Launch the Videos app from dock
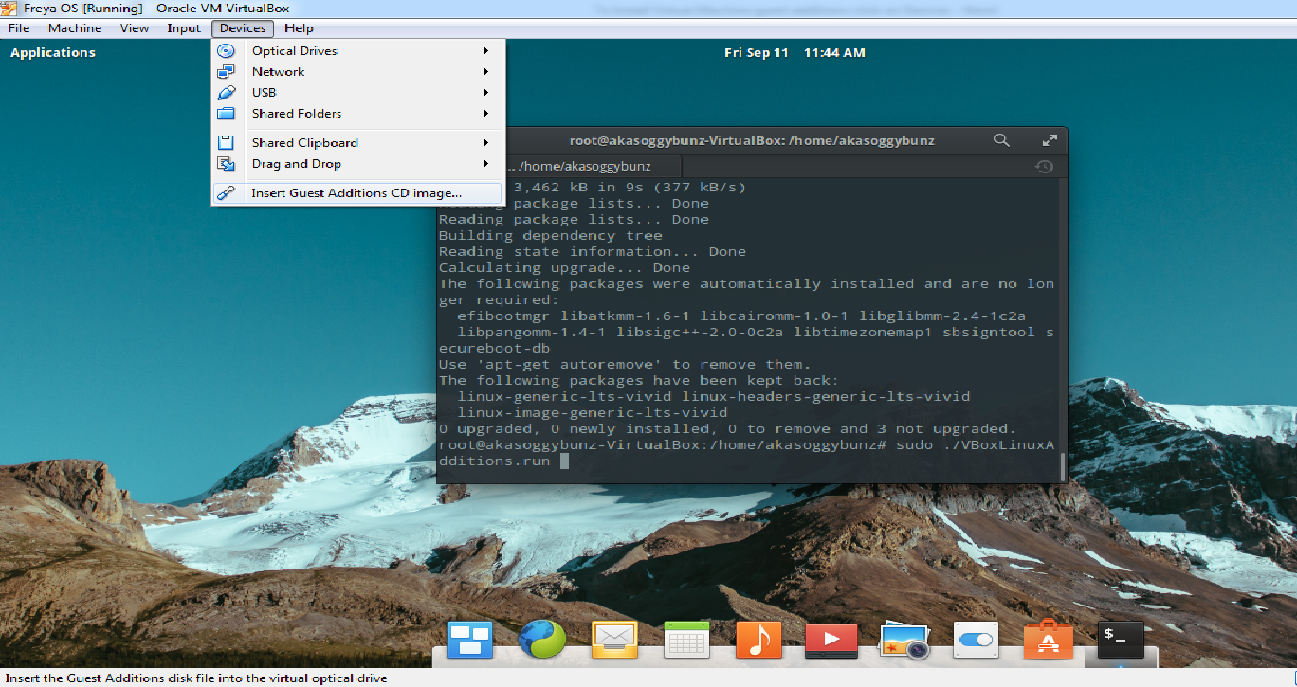The width and height of the screenshot is (1297, 687). pyautogui.click(x=831, y=641)
